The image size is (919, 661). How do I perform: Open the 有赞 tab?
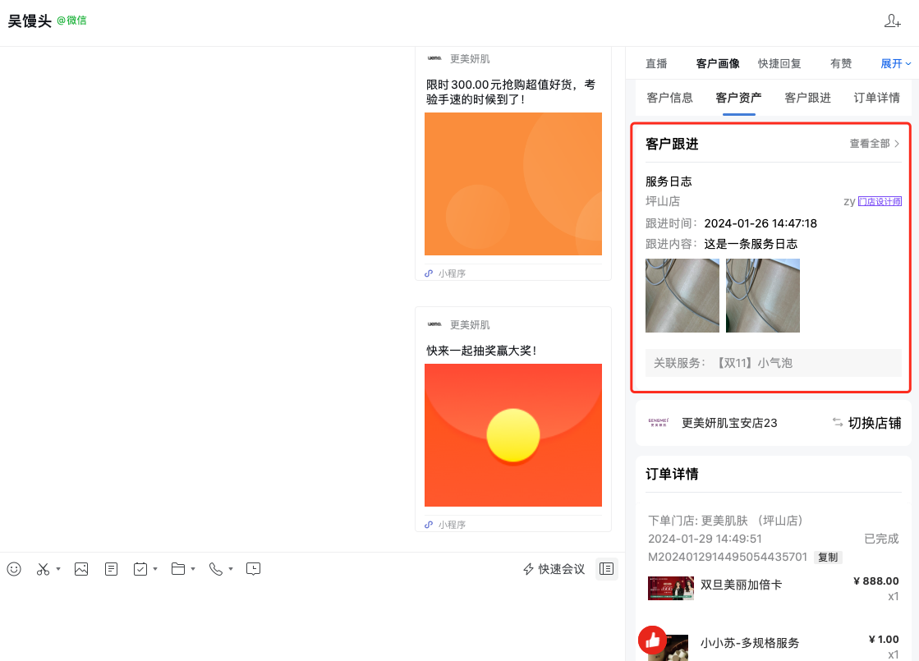point(841,63)
